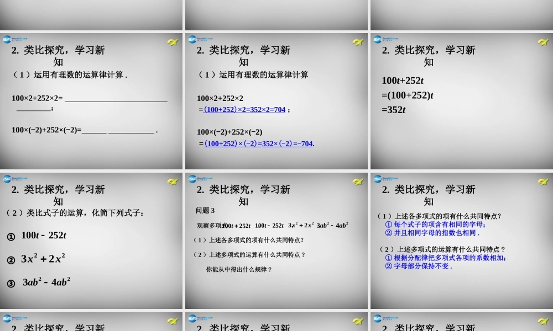553x331 pixels.
Task: Click the expression 100t+252t
Action: coord(403,81)
